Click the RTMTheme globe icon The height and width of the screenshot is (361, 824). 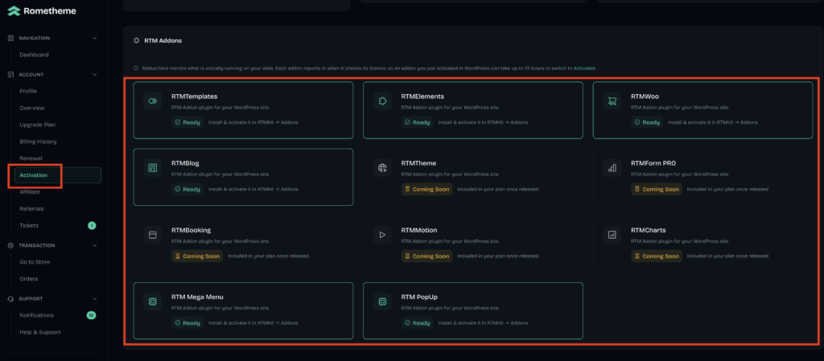tap(382, 168)
